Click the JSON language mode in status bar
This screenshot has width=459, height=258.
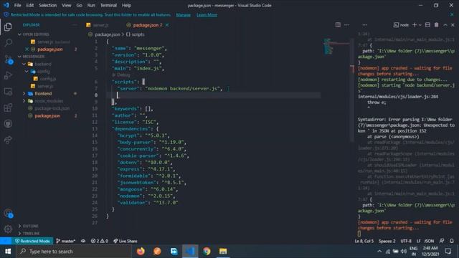coord(429,241)
